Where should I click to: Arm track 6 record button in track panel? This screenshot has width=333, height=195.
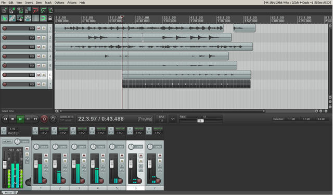[x=4, y=75]
